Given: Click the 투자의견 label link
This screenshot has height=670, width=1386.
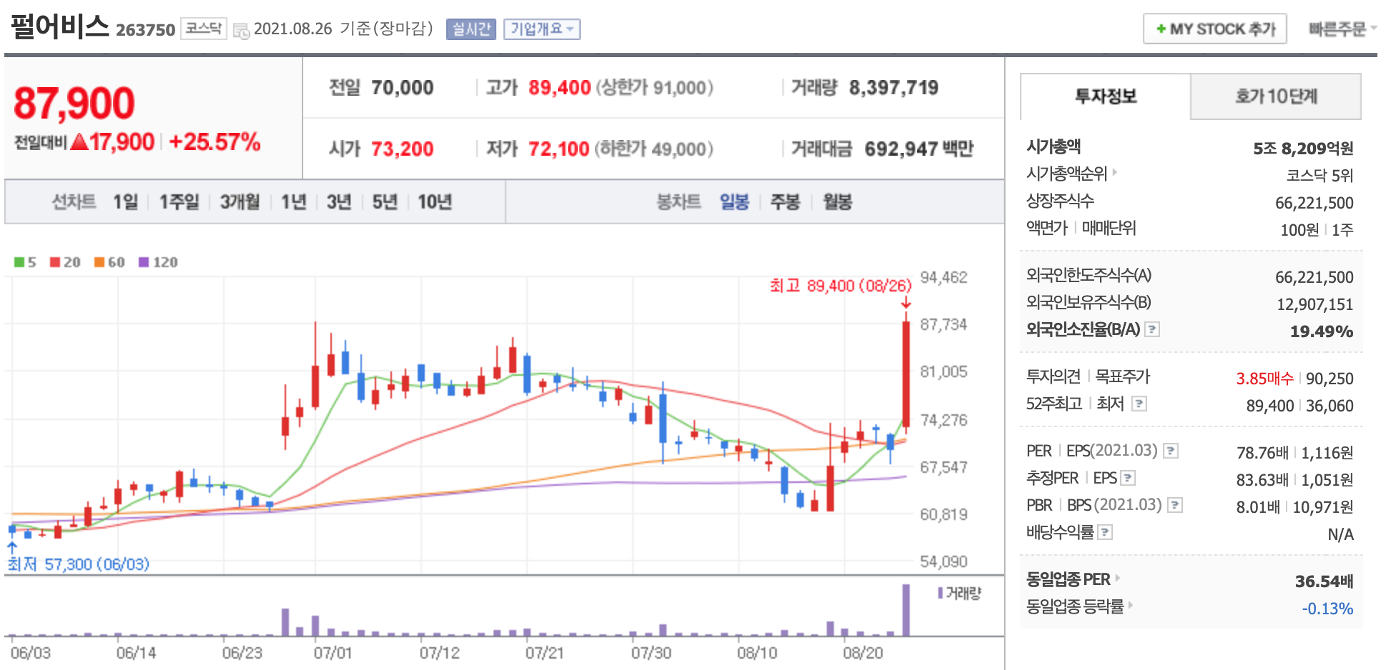Looking at the screenshot, I should pos(1053,376).
